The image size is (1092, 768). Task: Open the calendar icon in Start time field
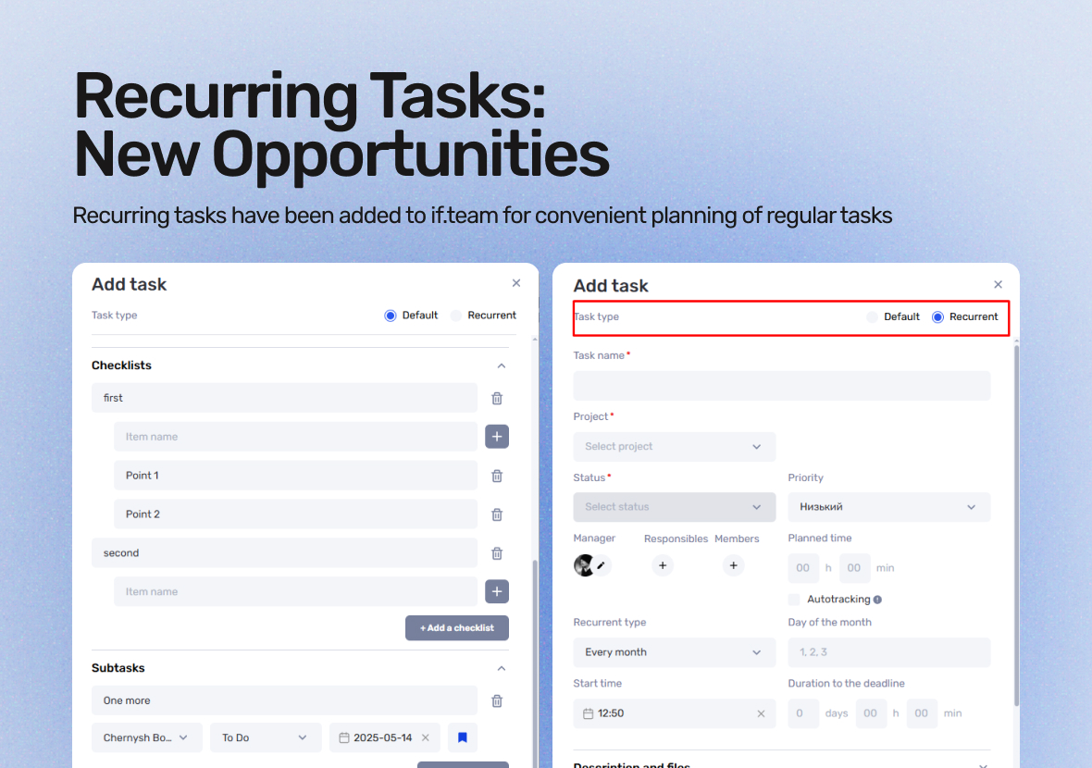point(588,713)
